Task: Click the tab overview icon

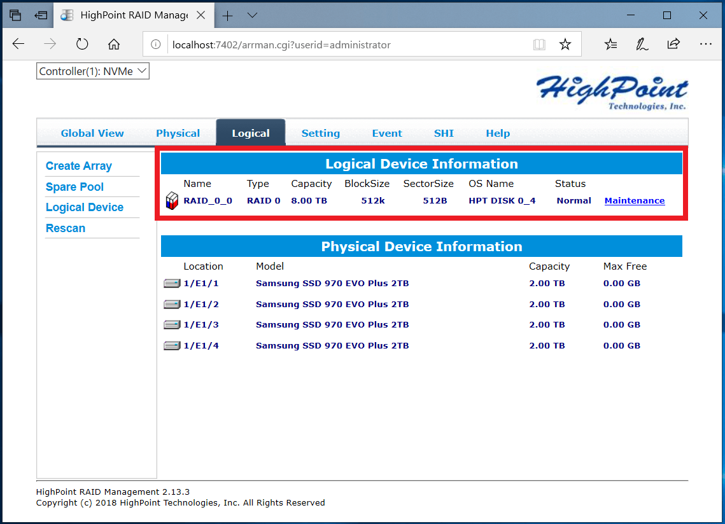Action: [x=15, y=15]
